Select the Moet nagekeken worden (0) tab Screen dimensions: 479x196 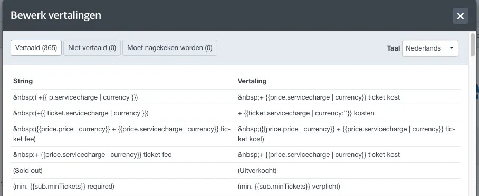(170, 48)
